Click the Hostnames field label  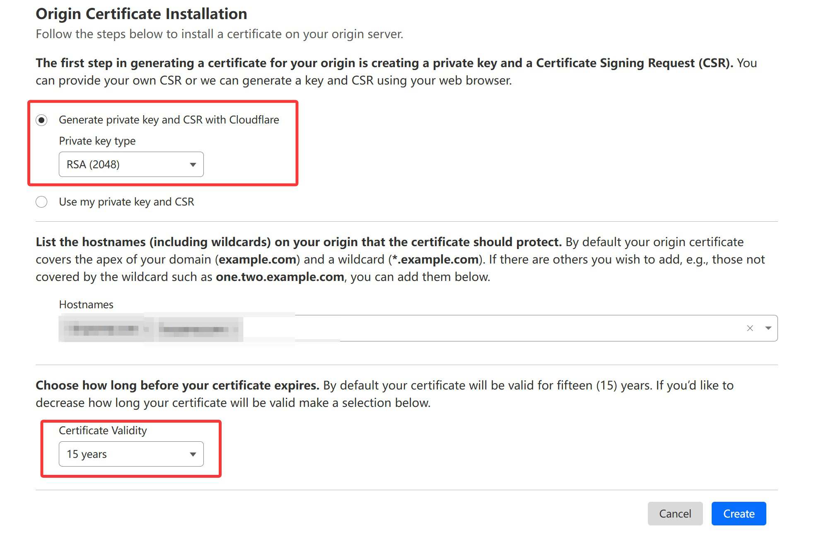(x=86, y=305)
